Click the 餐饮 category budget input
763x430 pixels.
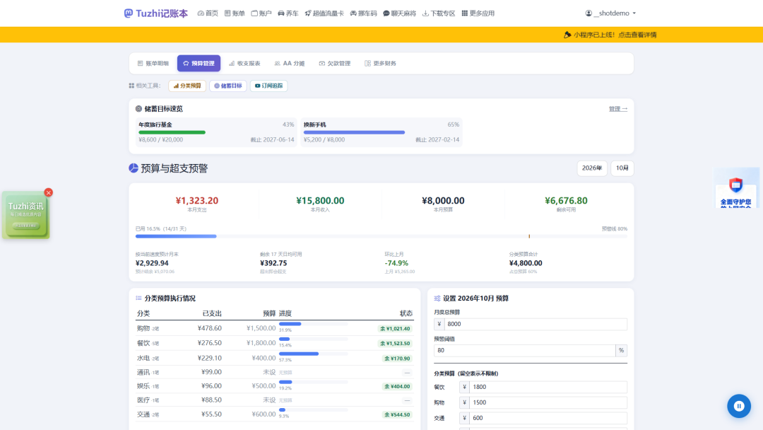[548, 387]
